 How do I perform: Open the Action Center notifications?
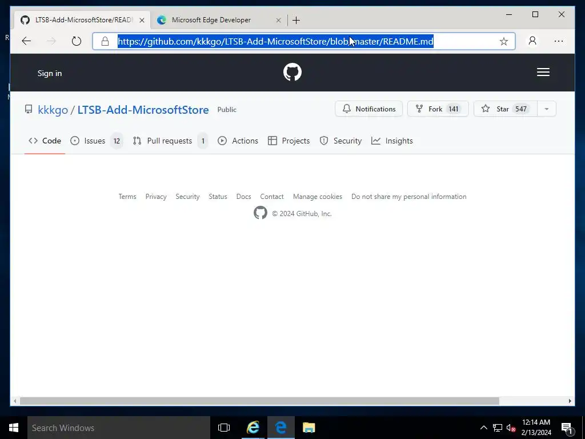pyautogui.click(x=567, y=428)
